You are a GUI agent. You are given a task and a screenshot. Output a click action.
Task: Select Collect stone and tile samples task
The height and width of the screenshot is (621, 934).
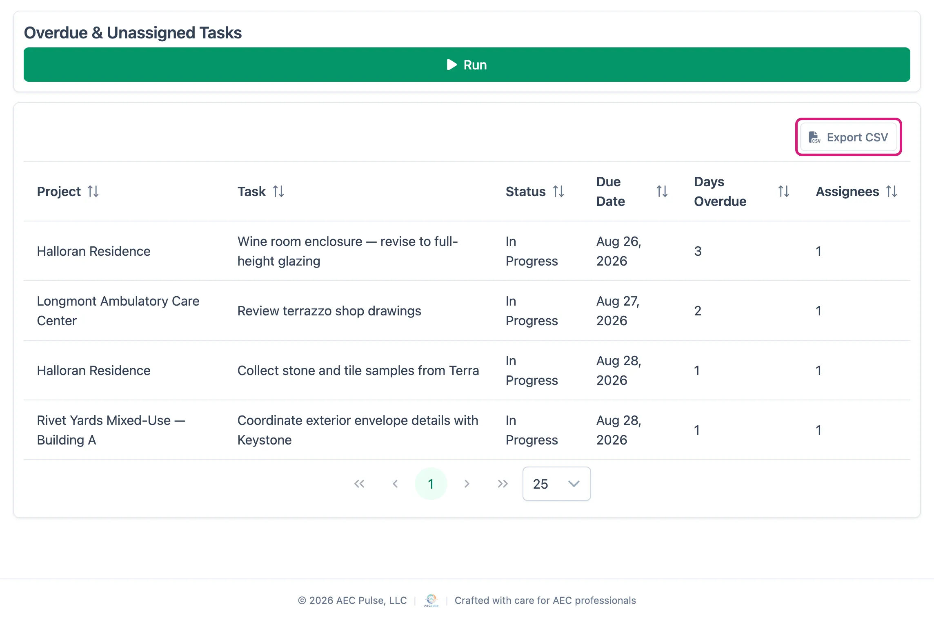point(358,371)
